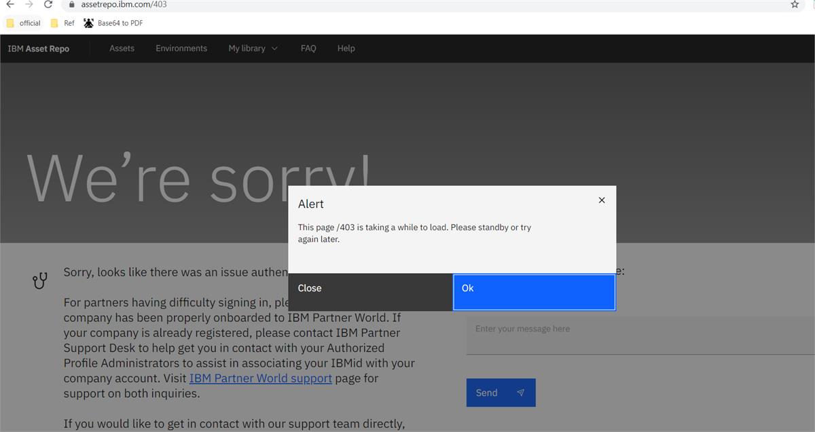Dismiss the Alert with the X icon
This screenshot has width=815, height=432.
click(x=602, y=200)
